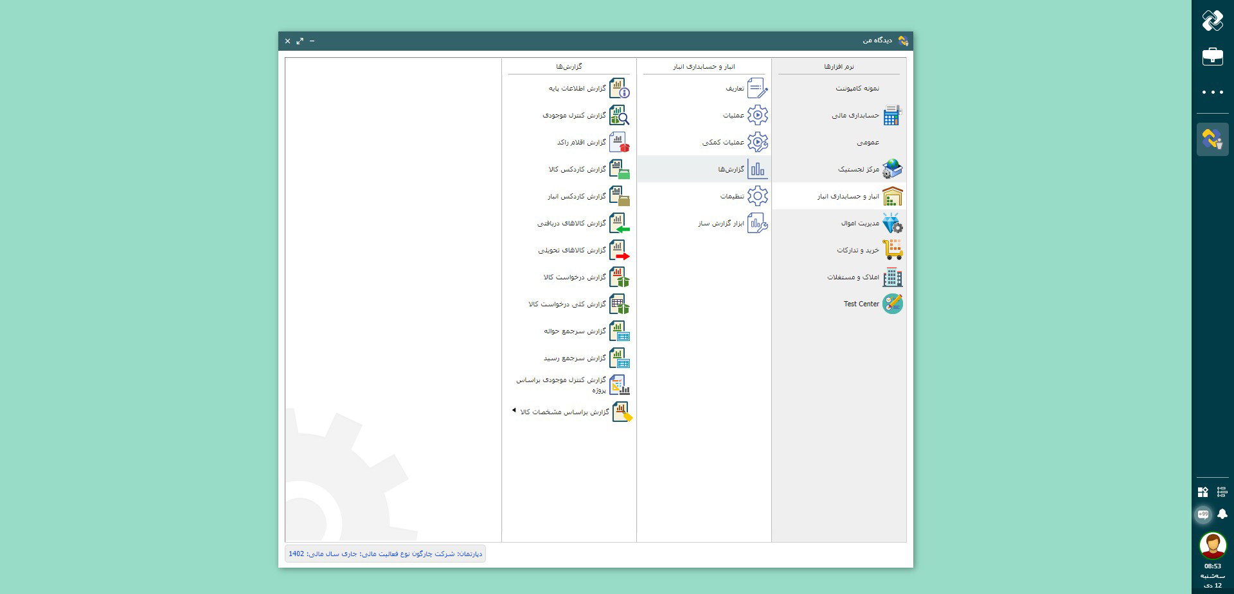Open the three-dots more menu in sidebar
Viewport: 1234px width, 594px height.
coord(1212,92)
